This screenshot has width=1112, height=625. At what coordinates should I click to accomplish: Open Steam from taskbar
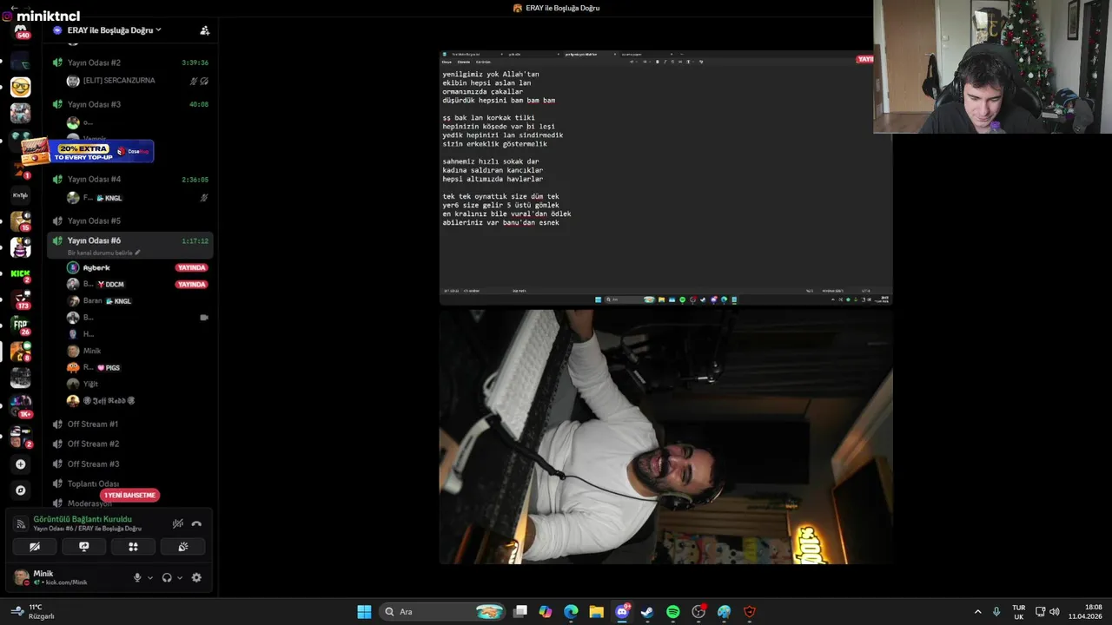[x=647, y=612]
